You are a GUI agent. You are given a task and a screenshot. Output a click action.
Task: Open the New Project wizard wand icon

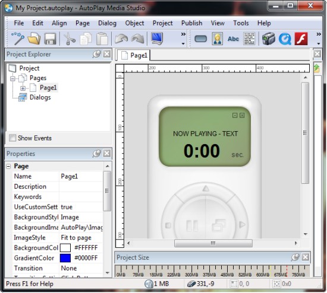[x=18, y=39]
